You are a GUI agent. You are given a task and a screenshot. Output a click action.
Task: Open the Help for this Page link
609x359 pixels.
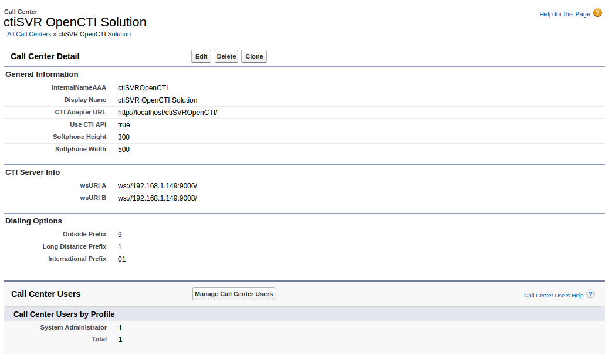point(564,14)
